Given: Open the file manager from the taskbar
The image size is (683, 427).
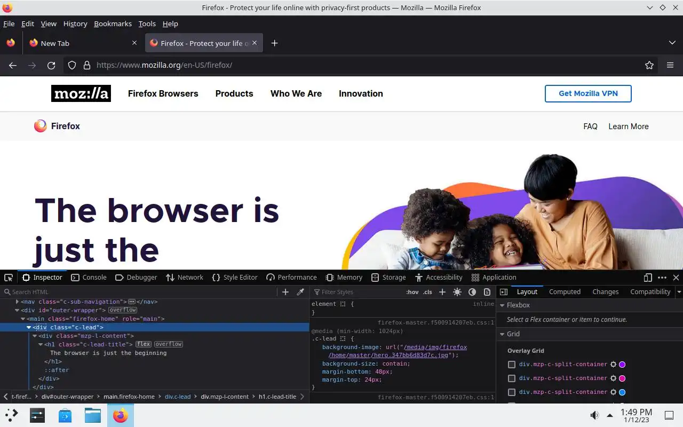Looking at the screenshot, I should [x=93, y=415].
